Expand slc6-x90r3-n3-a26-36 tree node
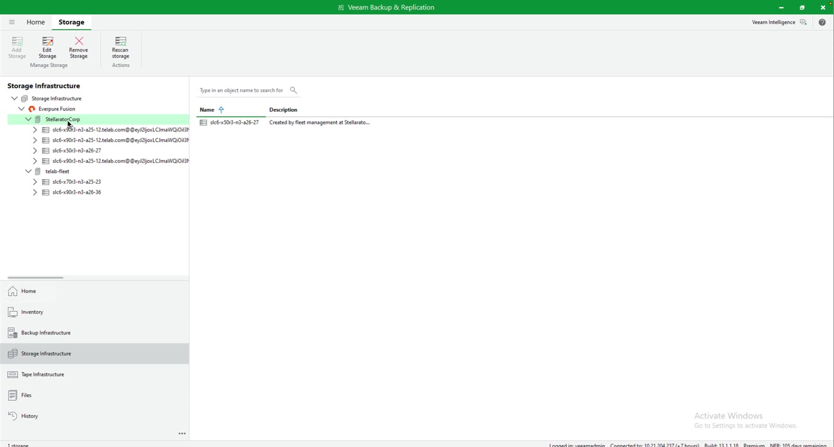 [35, 192]
